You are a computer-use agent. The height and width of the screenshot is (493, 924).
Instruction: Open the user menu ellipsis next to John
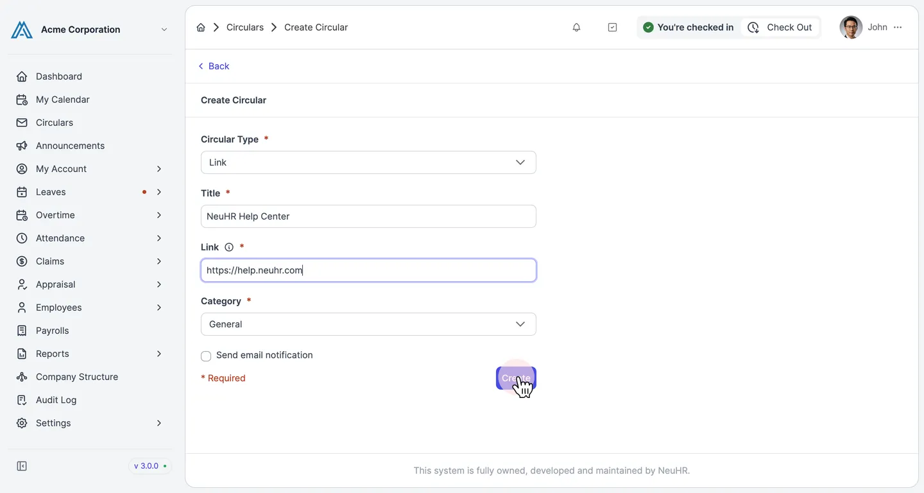[x=898, y=28]
